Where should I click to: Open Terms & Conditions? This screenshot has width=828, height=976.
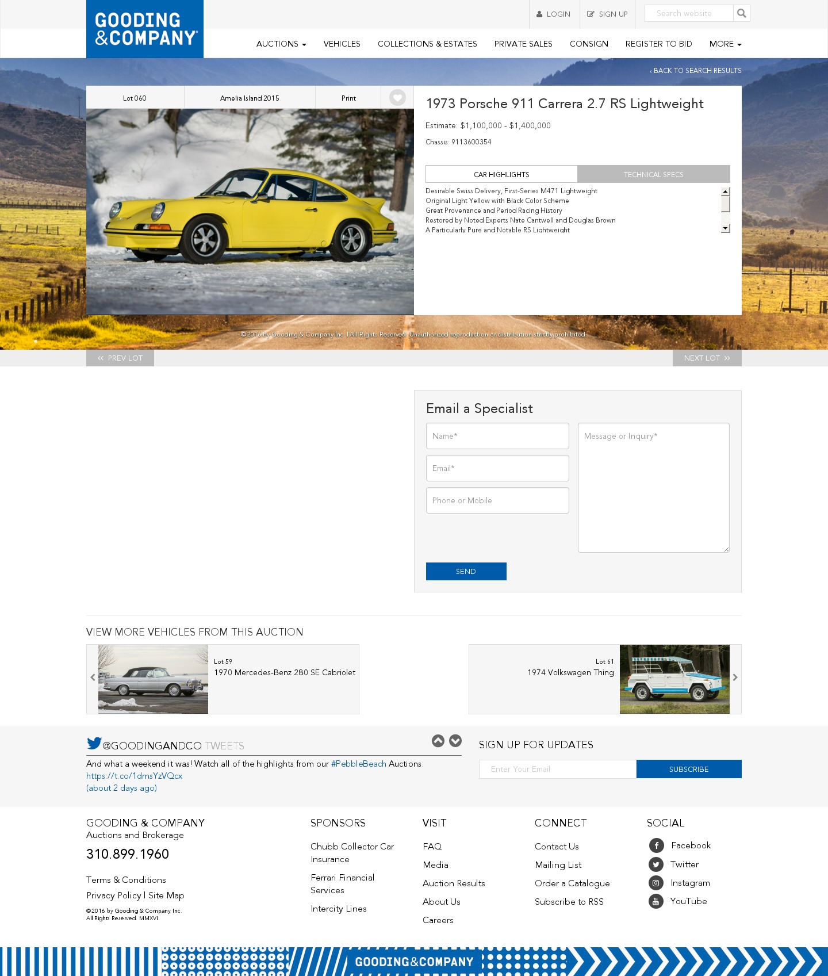coord(126,880)
